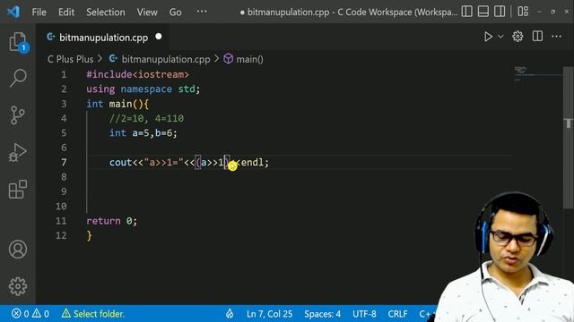Click the minimap code preview
Viewport: 574px width, 322px height.
pyautogui.click(x=537, y=73)
